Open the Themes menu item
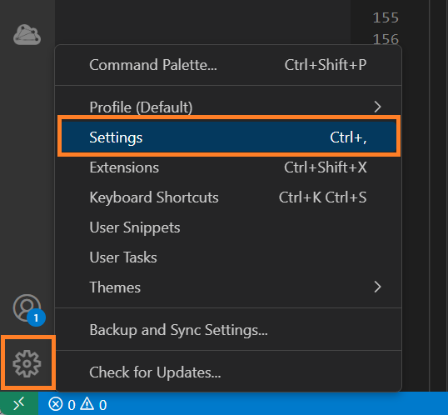The height and width of the screenshot is (415, 448). tap(228, 287)
